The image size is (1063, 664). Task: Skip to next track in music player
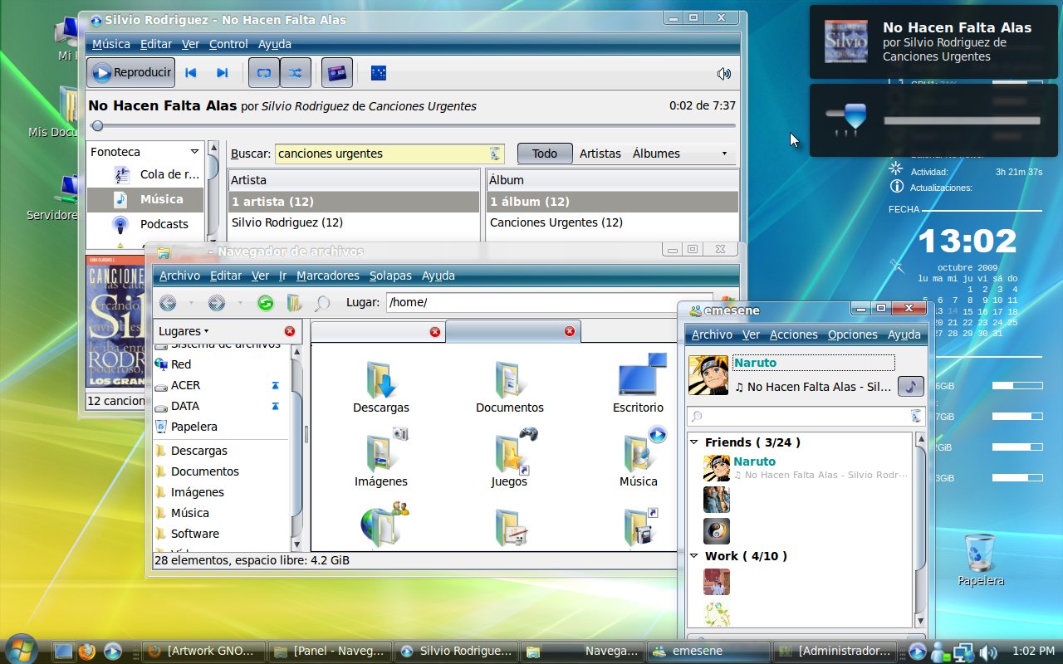222,73
